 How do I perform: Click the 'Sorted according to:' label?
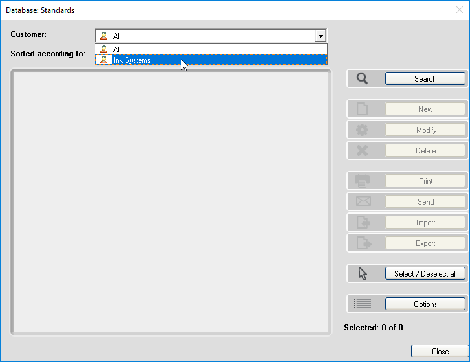click(x=48, y=53)
